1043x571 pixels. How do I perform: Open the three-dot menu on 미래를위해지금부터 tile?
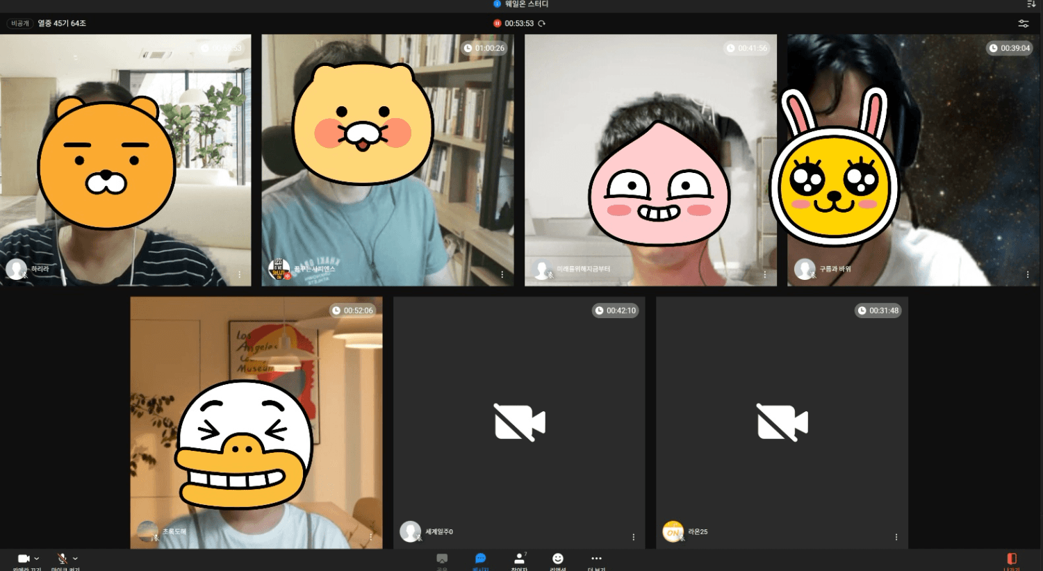765,274
